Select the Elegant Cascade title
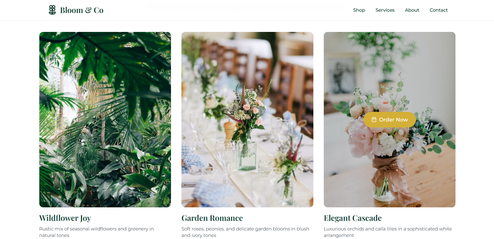Image resolution: width=494 pixels, height=239 pixels. [353, 218]
